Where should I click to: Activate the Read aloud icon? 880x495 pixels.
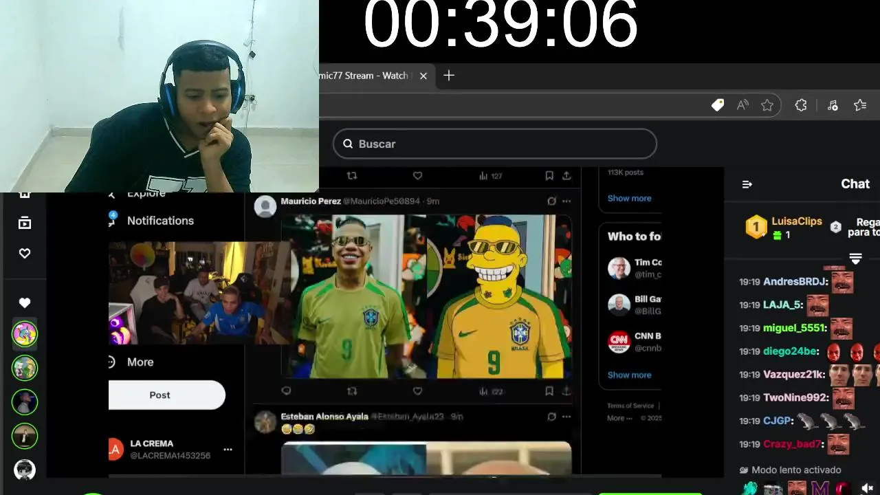742,105
